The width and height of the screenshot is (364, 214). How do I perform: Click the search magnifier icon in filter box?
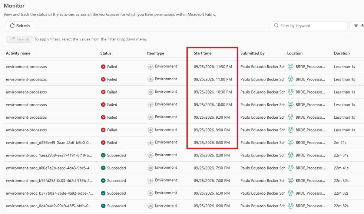pyautogui.click(x=276, y=26)
